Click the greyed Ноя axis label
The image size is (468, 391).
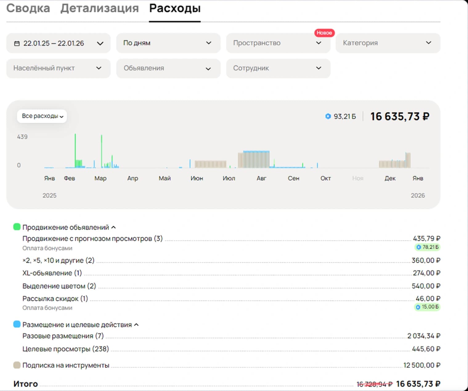(x=358, y=178)
